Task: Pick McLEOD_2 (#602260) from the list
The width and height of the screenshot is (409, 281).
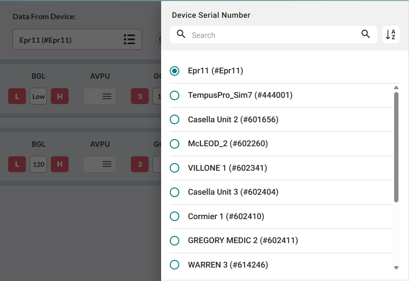Action: tap(175, 144)
